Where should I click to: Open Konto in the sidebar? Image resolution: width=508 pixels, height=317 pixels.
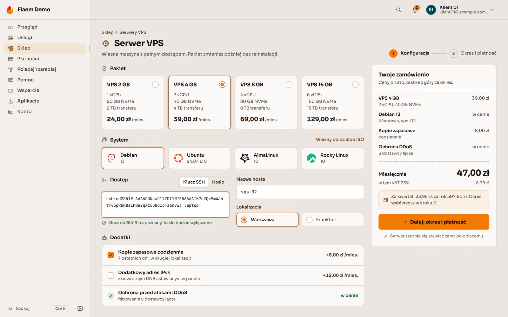[x=45, y=112]
